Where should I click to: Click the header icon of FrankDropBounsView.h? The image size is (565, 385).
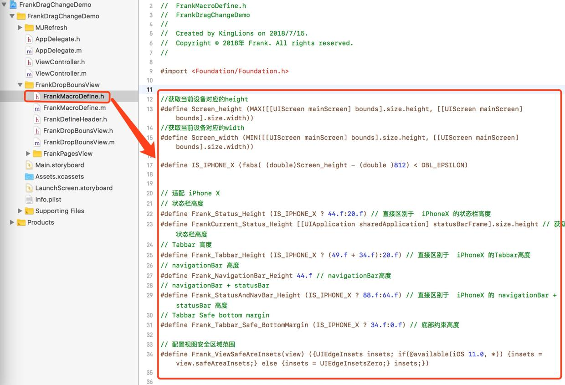click(37, 131)
